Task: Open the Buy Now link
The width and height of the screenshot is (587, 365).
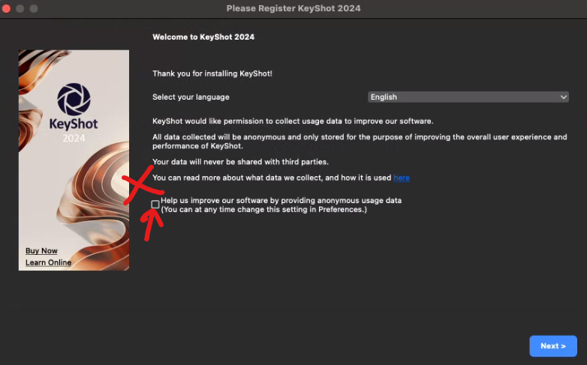Action: tap(41, 251)
